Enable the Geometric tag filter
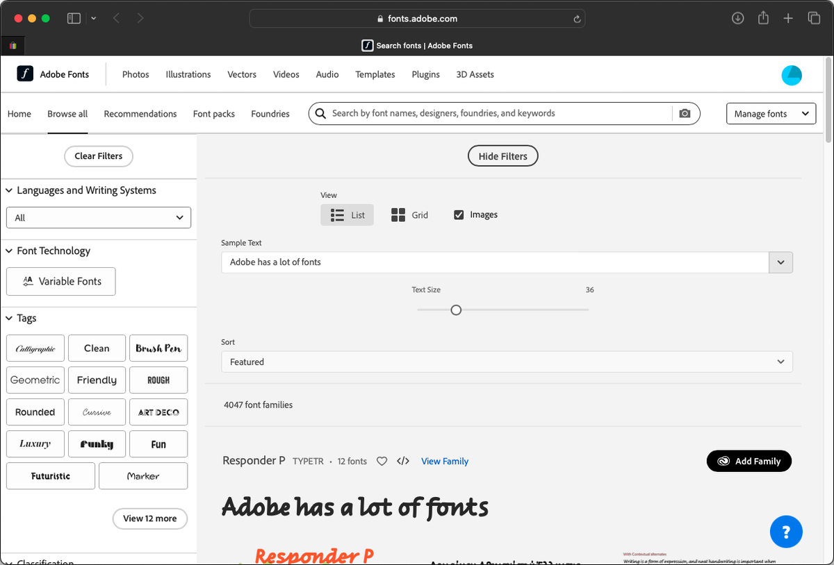The image size is (834, 565). [35, 380]
